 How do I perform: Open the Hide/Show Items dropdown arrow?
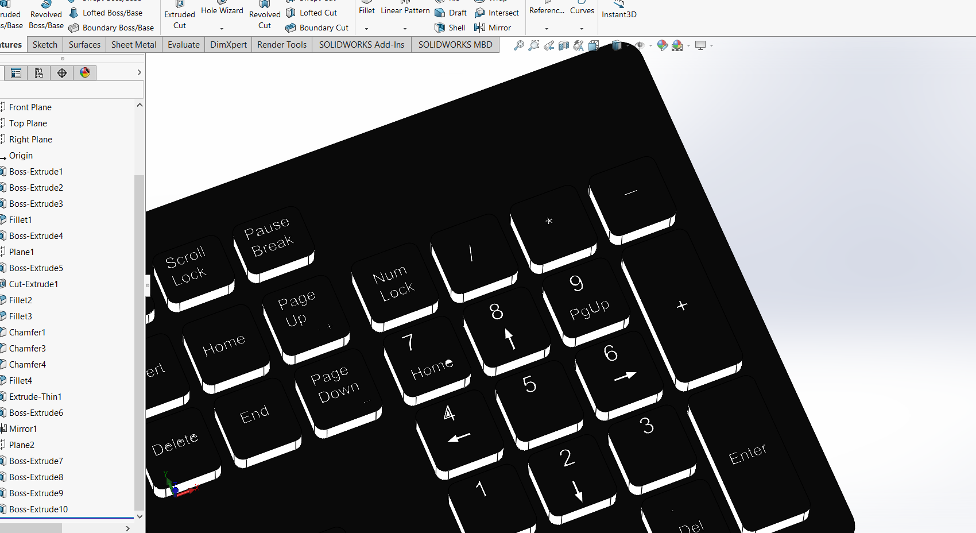click(650, 46)
